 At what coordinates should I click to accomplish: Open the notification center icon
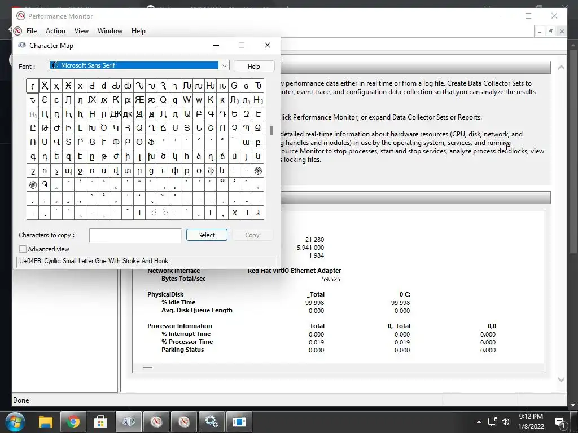point(561,422)
